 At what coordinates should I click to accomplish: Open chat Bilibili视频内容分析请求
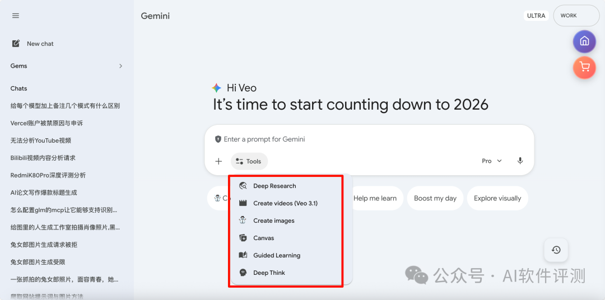click(x=43, y=158)
